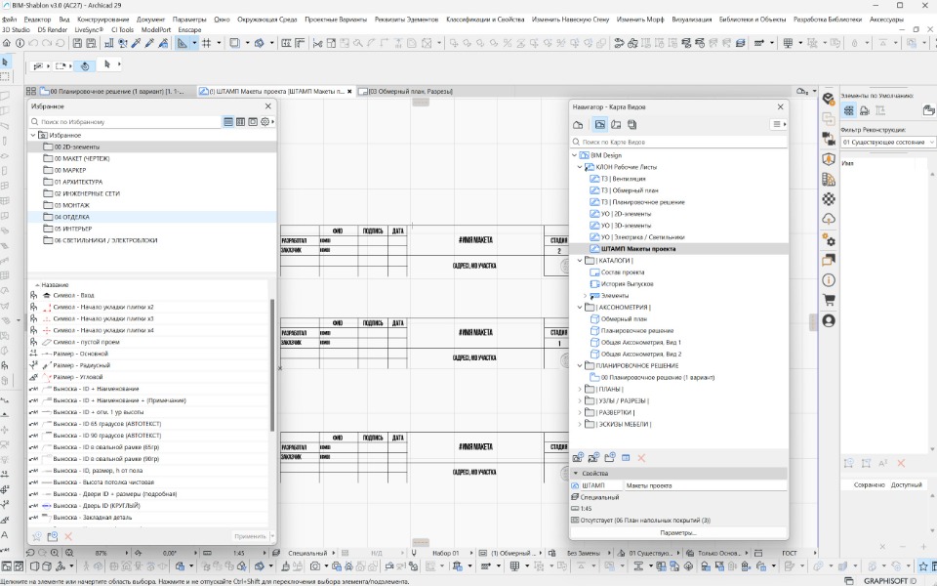
Task: Open the grid snap dropdown arrow
Action: click(x=219, y=43)
